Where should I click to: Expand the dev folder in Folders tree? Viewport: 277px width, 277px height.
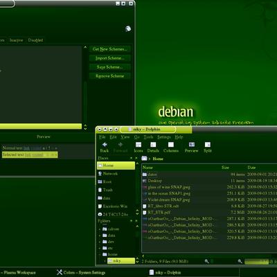tap(100, 242)
